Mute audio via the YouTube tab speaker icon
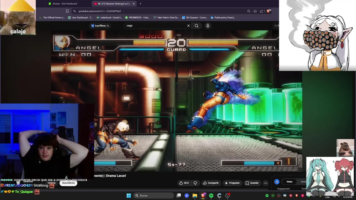 tap(99, 4)
